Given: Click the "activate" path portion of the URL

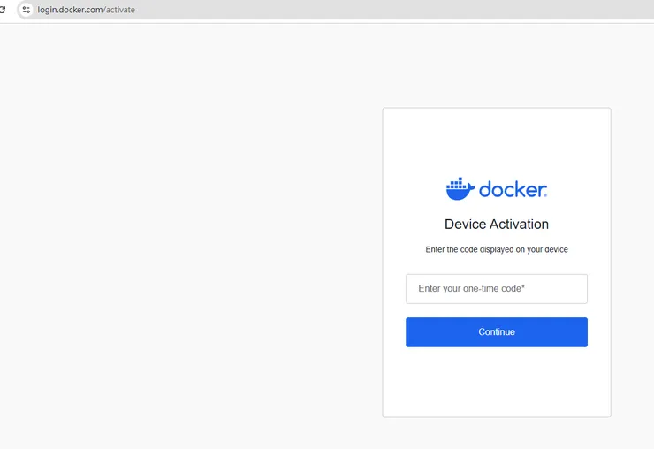Looking at the screenshot, I should click(121, 10).
